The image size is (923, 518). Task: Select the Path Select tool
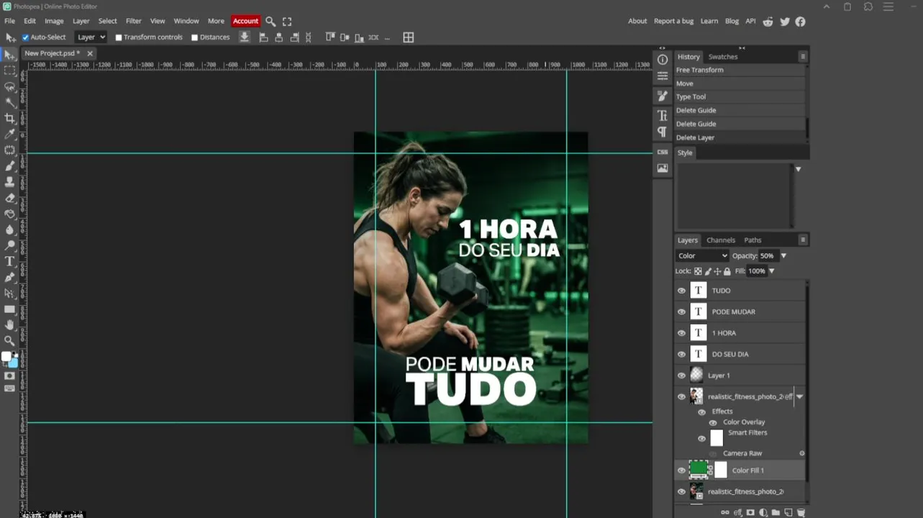click(x=9, y=293)
